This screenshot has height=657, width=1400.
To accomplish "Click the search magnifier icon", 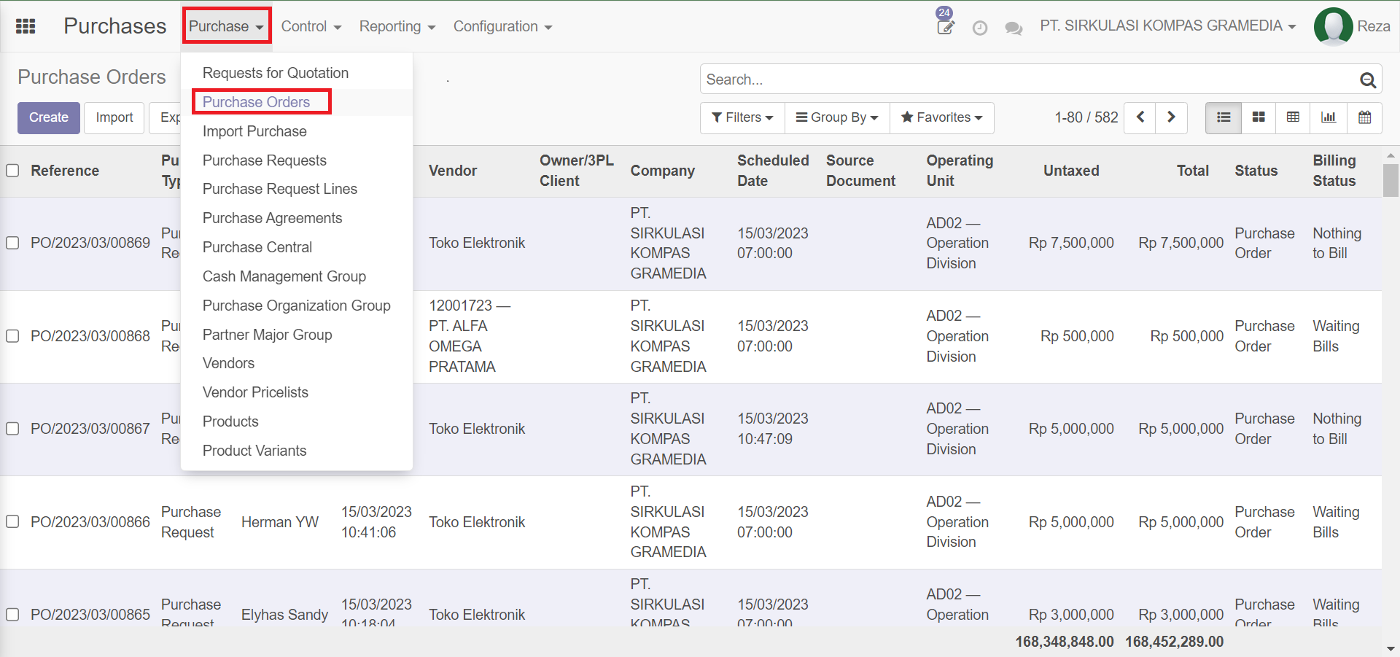I will (1368, 79).
